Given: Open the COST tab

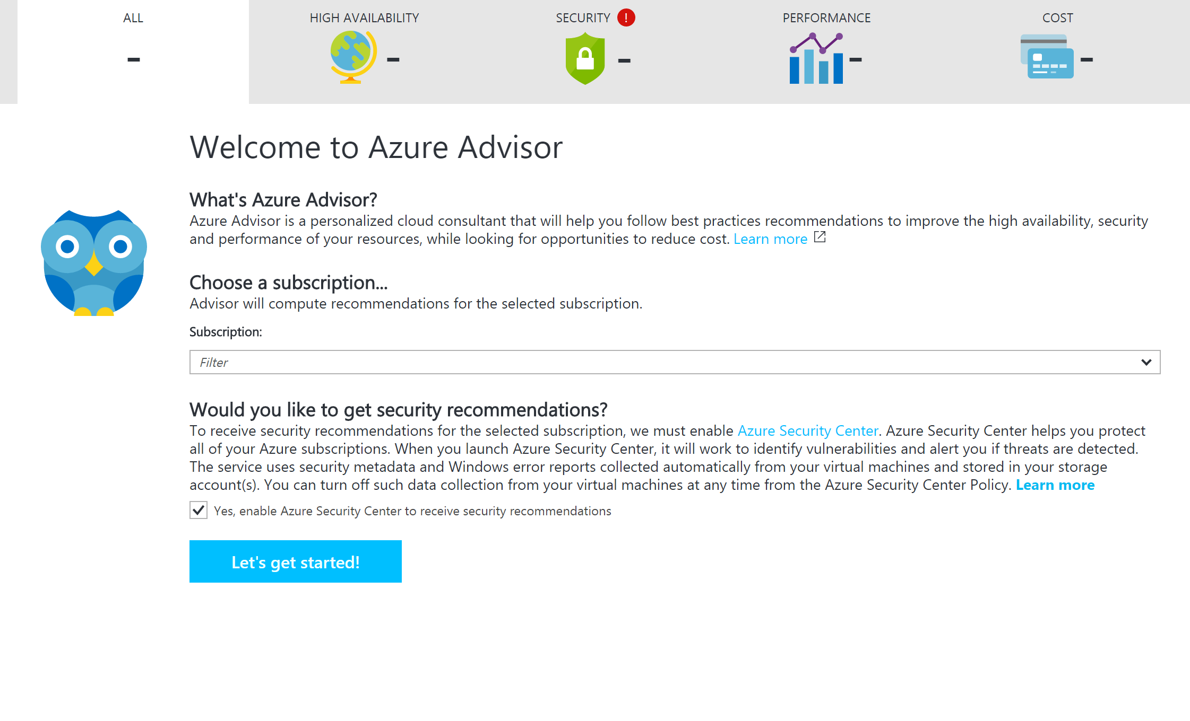Looking at the screenshot, I should (x=1058, y=17).
